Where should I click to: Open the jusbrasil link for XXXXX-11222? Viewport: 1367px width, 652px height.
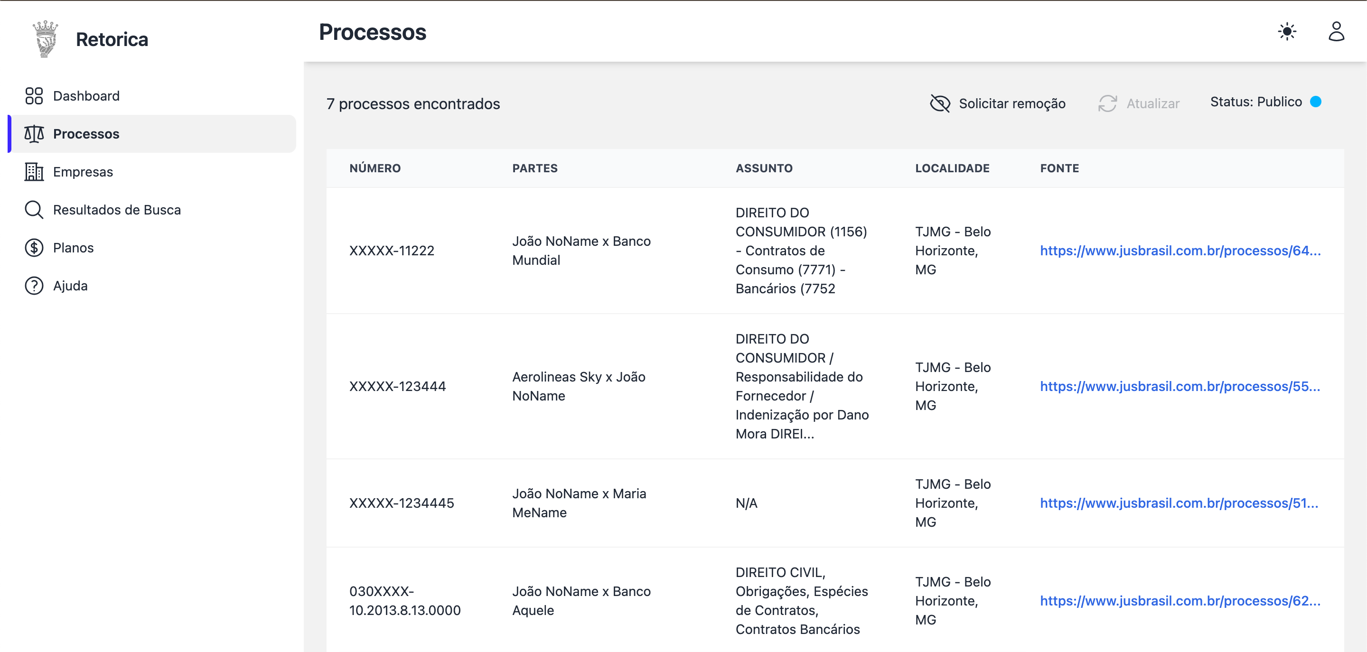(x=1180, y=251)
